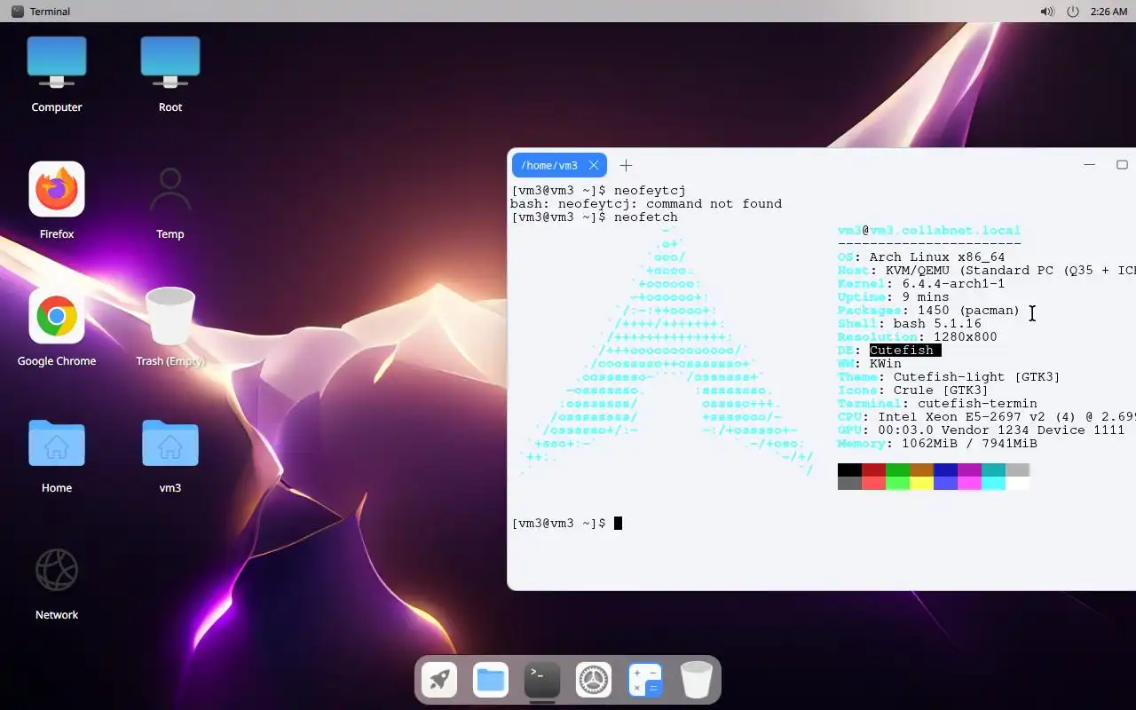Click 'Cutefish-light [GTK3]' theme value

coord(977,377)
